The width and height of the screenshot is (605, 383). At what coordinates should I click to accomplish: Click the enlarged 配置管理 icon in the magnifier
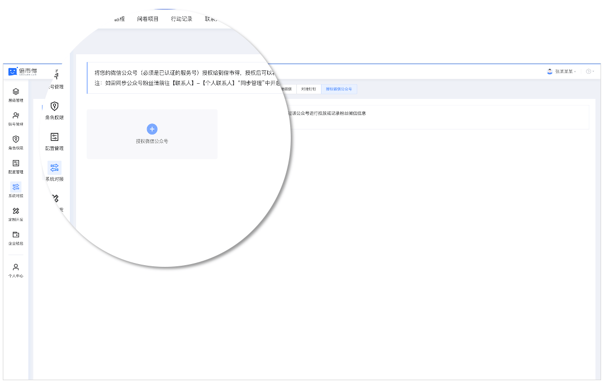(54, 137)
